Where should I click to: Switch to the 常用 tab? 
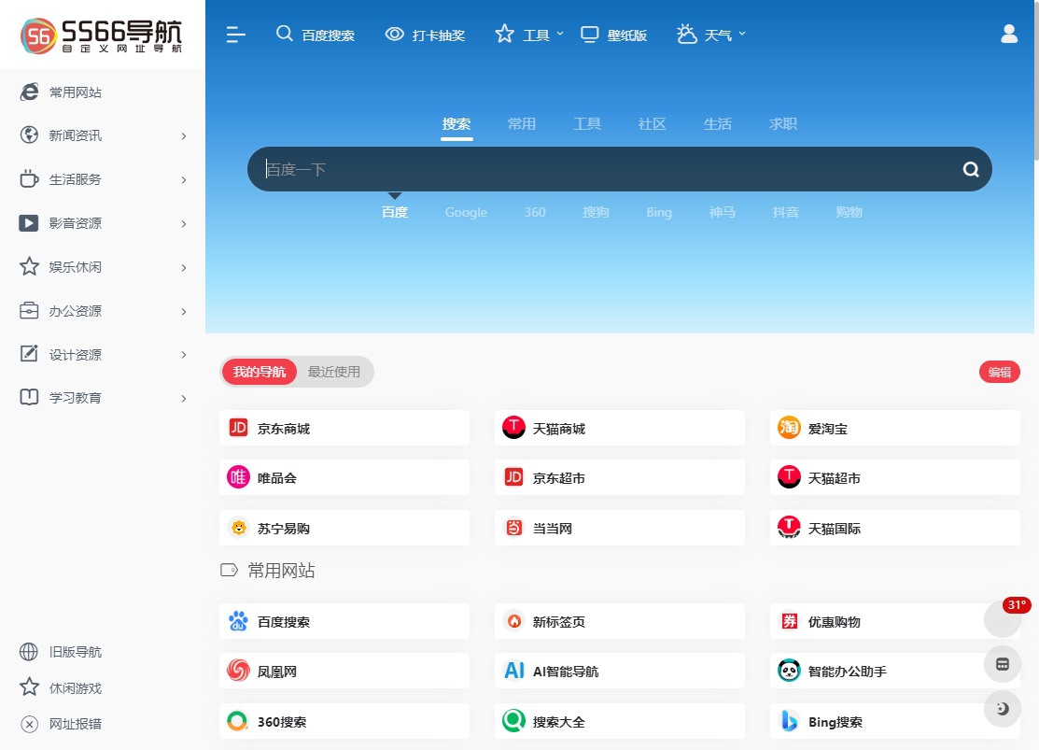click(522, 124)
